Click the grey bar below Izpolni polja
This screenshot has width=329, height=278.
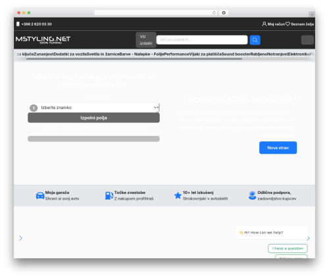(93, 139)
